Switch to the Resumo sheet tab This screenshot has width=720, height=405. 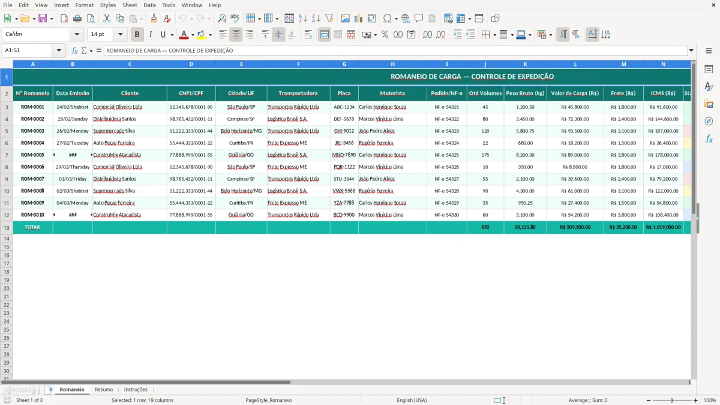pyautogui.click(x=104, y=390)
